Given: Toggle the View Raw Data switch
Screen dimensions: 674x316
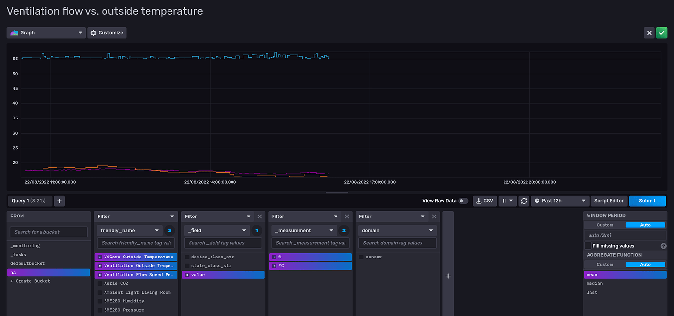Looking at the screenshot, I should 463,201.
